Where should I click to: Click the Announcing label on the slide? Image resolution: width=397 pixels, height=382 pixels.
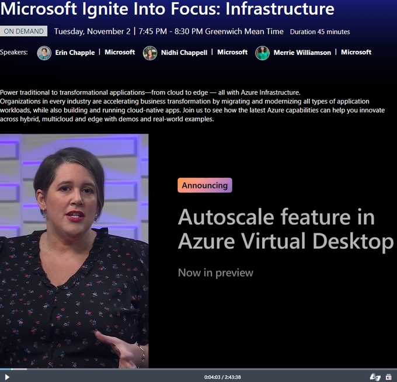pyautogui.click(x=205, y=185)
